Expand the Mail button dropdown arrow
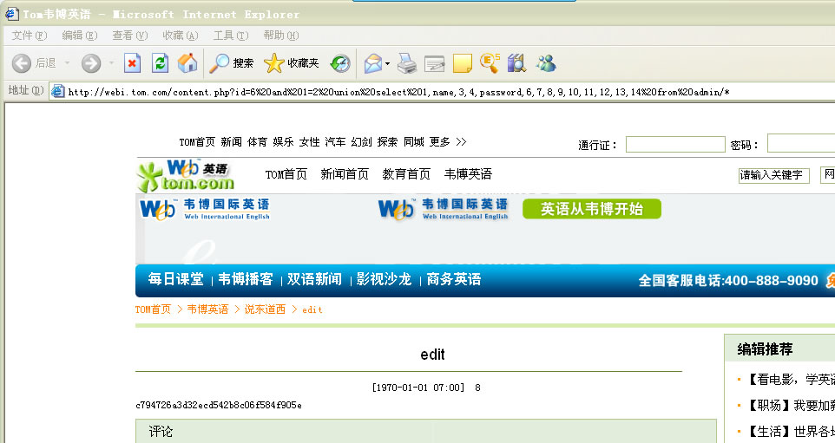This screenshot has height=443, width=835. tap(387, 64)
